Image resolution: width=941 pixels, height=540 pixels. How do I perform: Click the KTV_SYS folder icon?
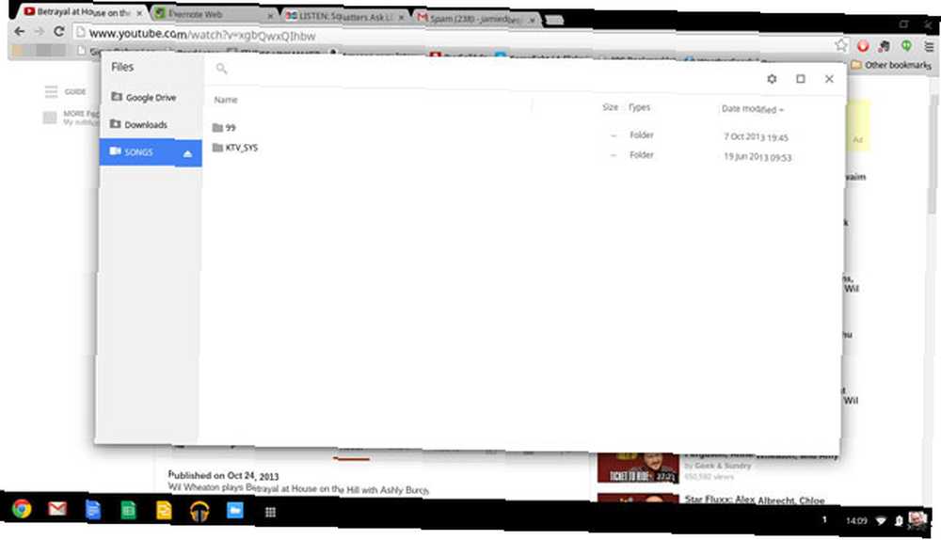pyautogui.click(x=217, y=148)
